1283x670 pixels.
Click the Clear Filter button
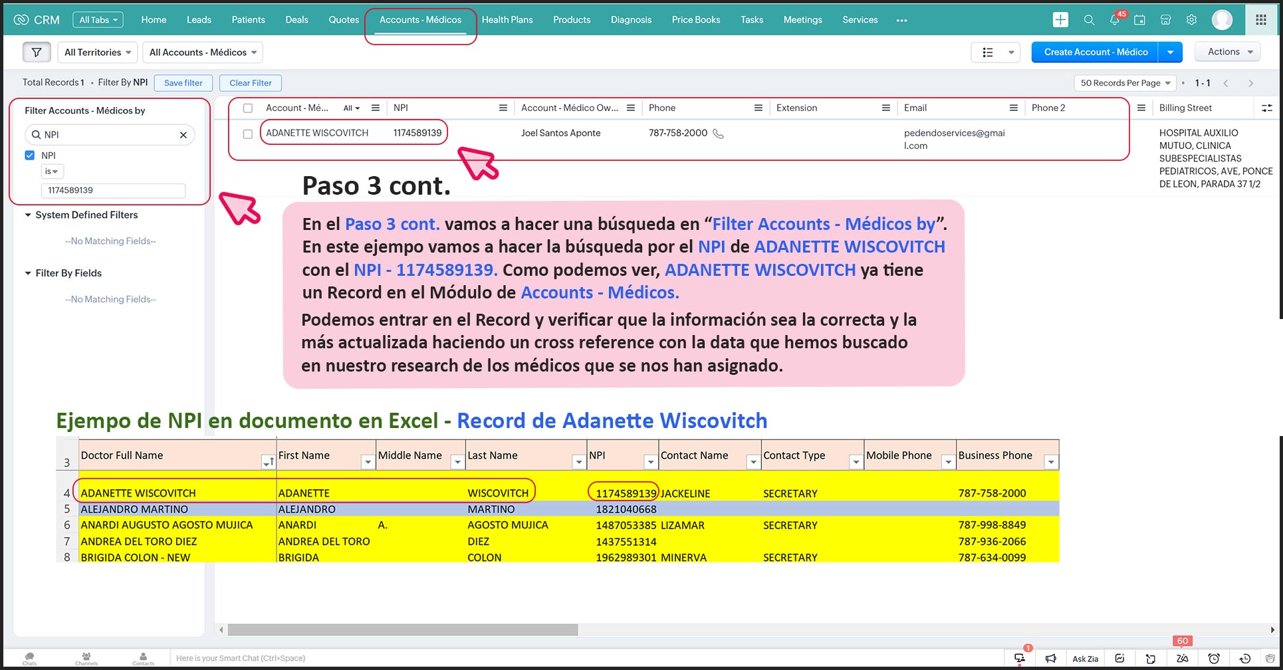(251, 83)
